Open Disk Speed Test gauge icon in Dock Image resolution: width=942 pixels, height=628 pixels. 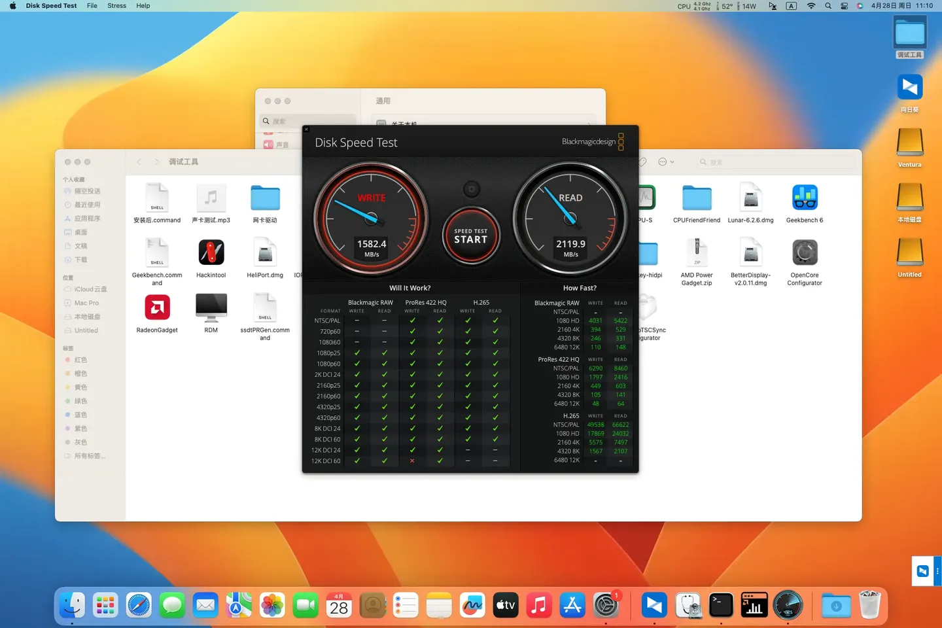[788, 605]
